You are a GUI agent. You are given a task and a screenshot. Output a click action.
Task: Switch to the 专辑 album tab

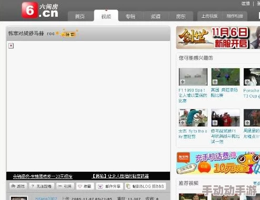[x=131, y=16]
